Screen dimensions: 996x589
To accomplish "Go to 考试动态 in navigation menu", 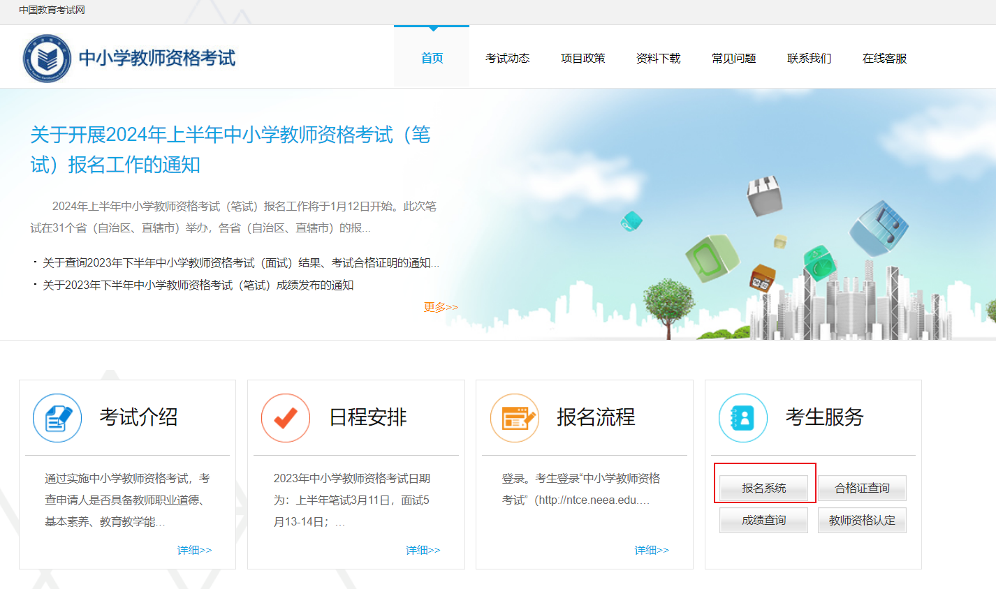I will pos(507,59).
